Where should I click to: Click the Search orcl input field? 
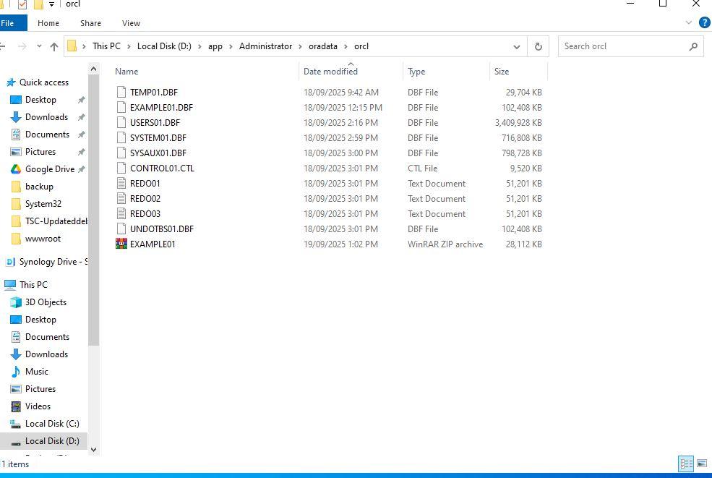point(622,46)
